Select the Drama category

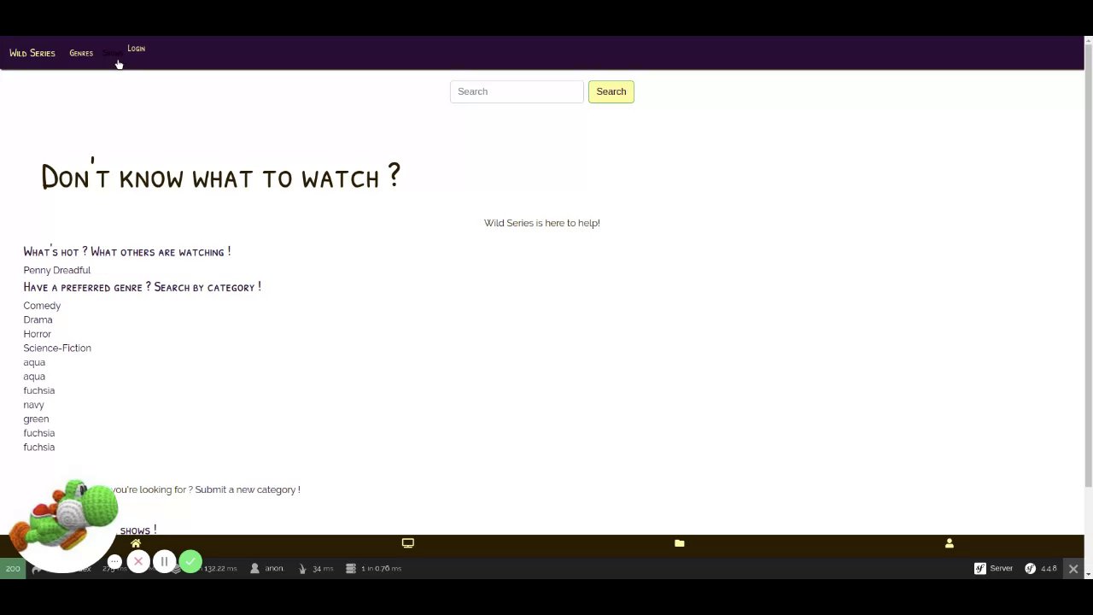[38, 319]
